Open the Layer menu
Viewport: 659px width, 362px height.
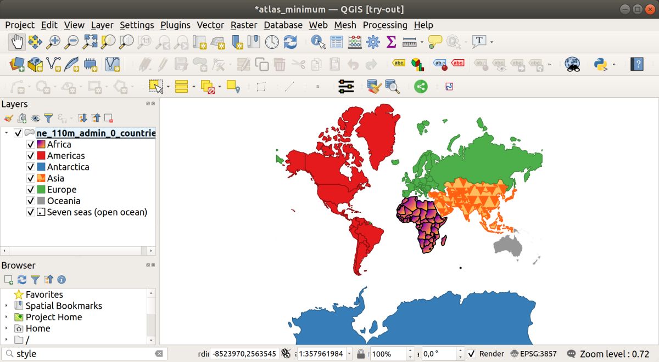pyautogui.click(x=102, y=25)
